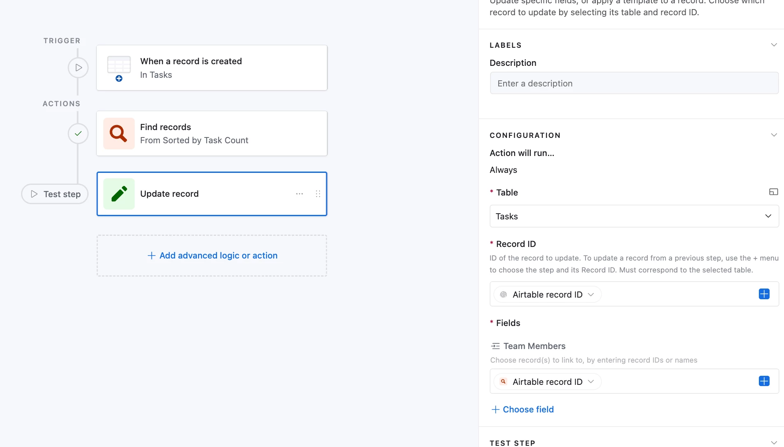Click the blue plus in Team Members field
The image size is (784, 447).
pyautogui.click(x=764, y=381)
